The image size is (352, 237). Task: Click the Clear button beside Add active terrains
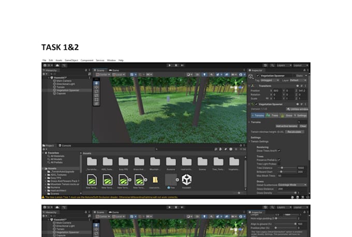(x=303, y=126)
